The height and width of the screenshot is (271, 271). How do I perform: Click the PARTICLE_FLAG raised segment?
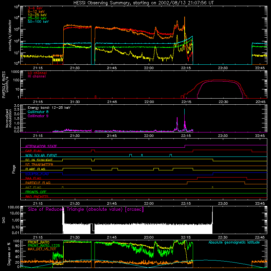coord(216,182)
